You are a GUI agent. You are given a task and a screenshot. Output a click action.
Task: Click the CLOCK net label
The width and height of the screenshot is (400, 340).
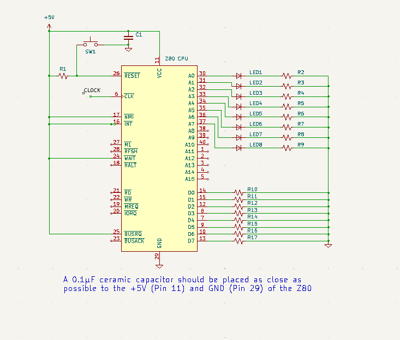point(92,90)
